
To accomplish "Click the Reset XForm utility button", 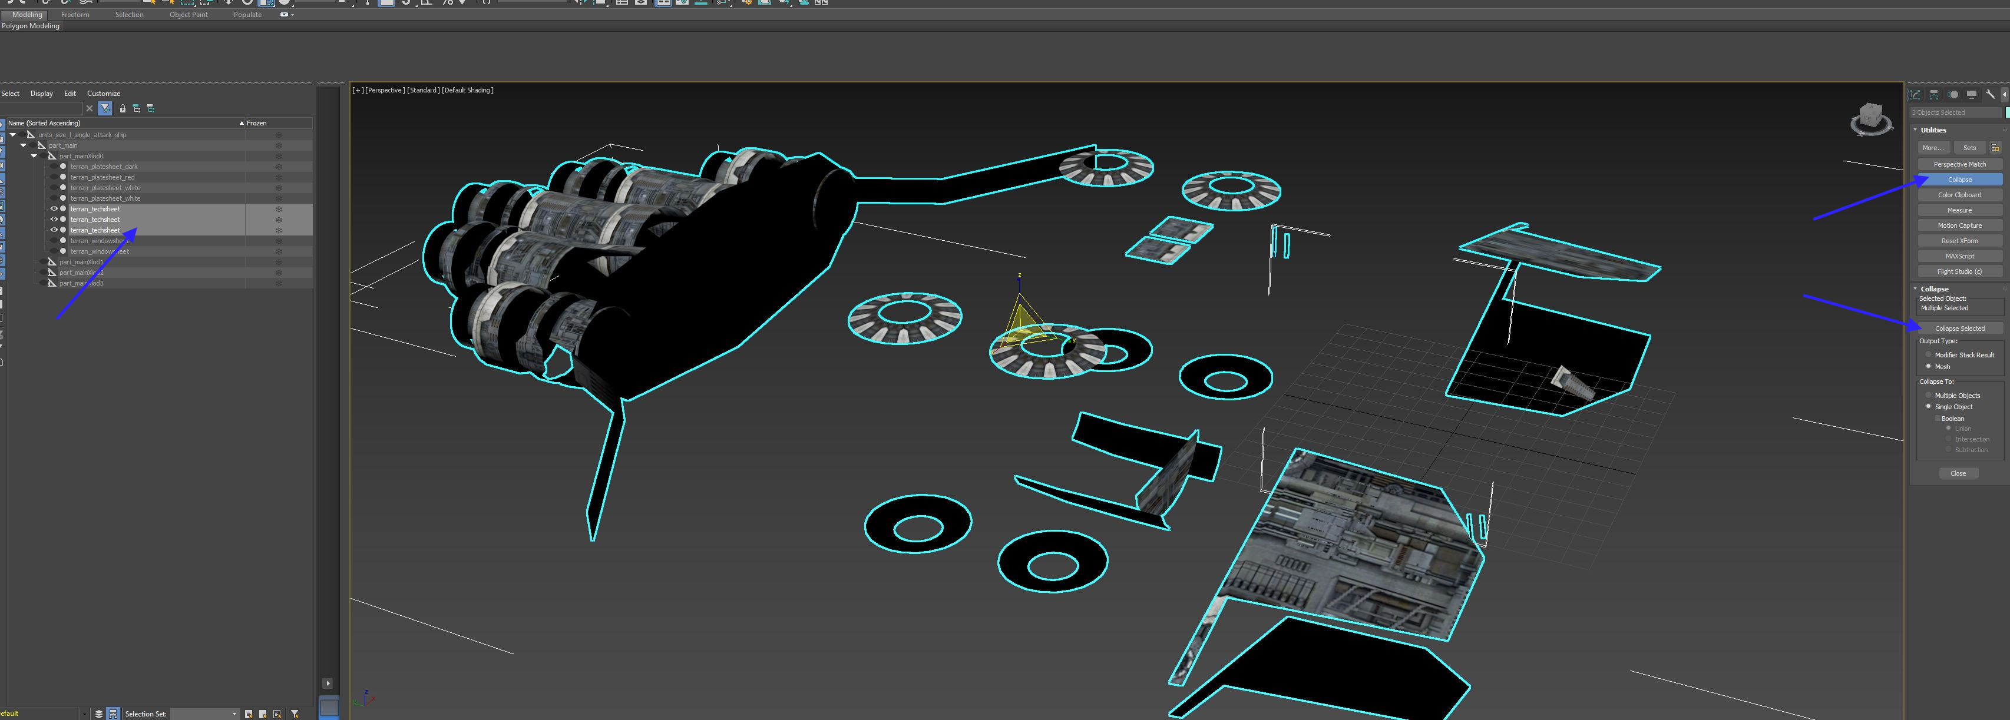I will (x=1959, y=241).
